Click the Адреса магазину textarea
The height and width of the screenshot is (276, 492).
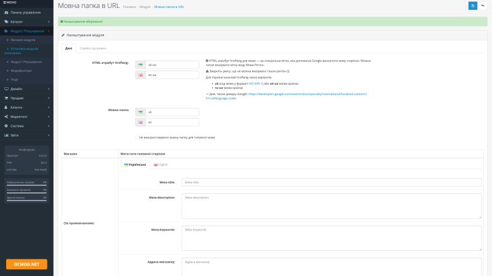pyautogui.click(x=331, y=267)
